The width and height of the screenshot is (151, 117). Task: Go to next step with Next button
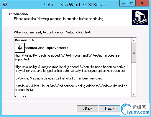(x=109, y=108)
